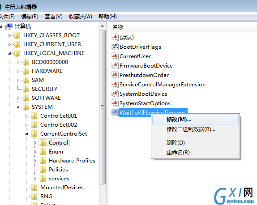Screen dimensions: 257x205
Task: Open the 帮助(H) menu
Action: click(x=107, y=17)
